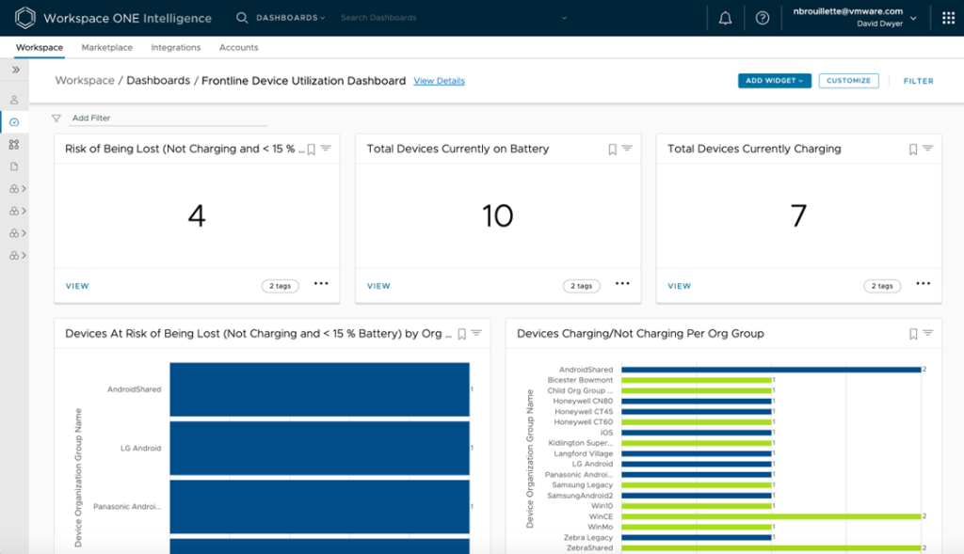Switch to the Integrations tab

pos(175,47)
